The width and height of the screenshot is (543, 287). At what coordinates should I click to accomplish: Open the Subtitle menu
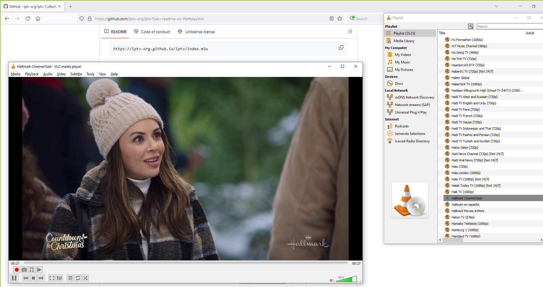pyautogui.click(x=76, y=74)
